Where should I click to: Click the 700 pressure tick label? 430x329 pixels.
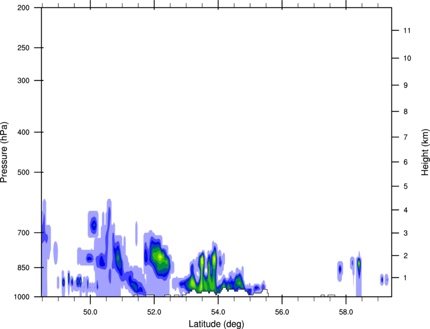pyautogui.click(x=23, y=233)
